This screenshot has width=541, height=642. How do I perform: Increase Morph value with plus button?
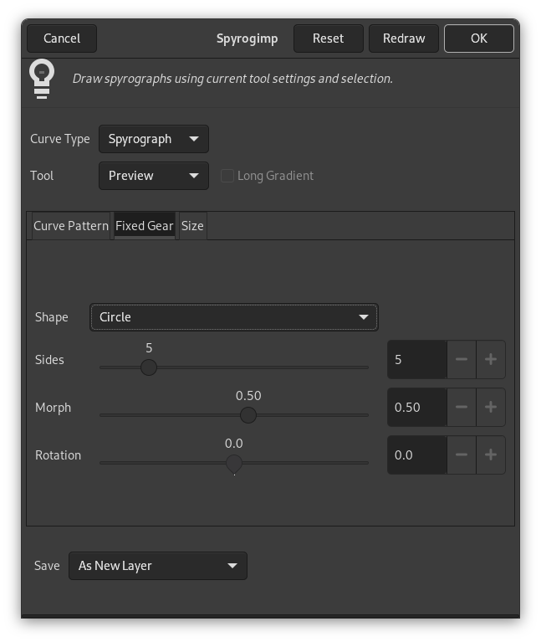pyautogui.click(x=491, y=408)
